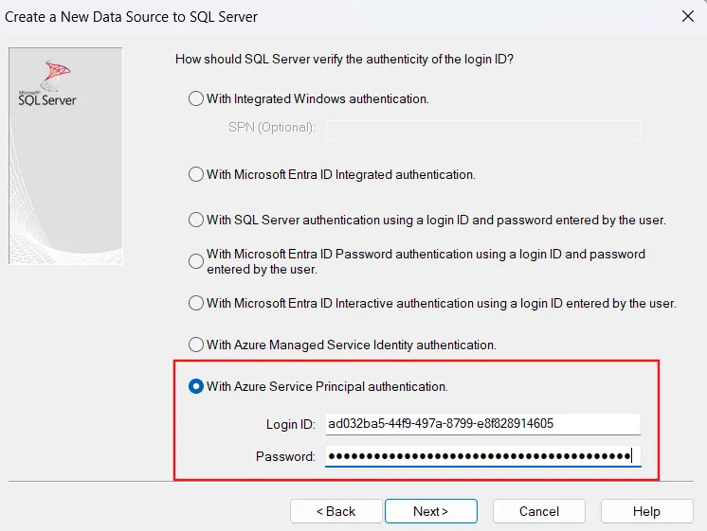The image size is (707, 531).
Task: Click the Login ID input field
Action: 483,424
